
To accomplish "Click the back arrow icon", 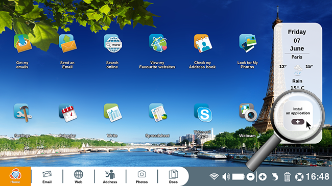I will pos(275,177).
